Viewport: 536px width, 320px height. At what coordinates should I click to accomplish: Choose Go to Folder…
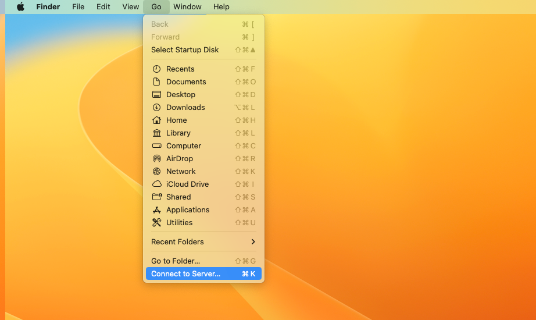point(203,261)
